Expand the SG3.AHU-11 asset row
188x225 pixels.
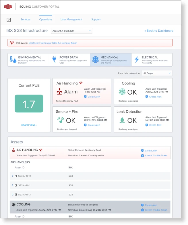13,185
